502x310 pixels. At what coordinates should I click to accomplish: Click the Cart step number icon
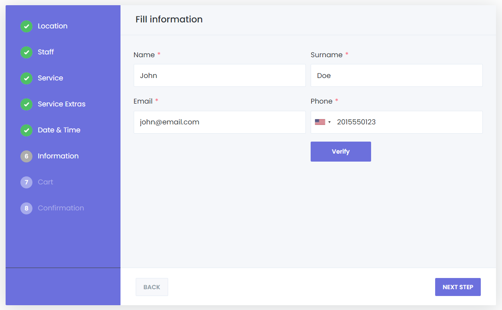coord(26,182)
